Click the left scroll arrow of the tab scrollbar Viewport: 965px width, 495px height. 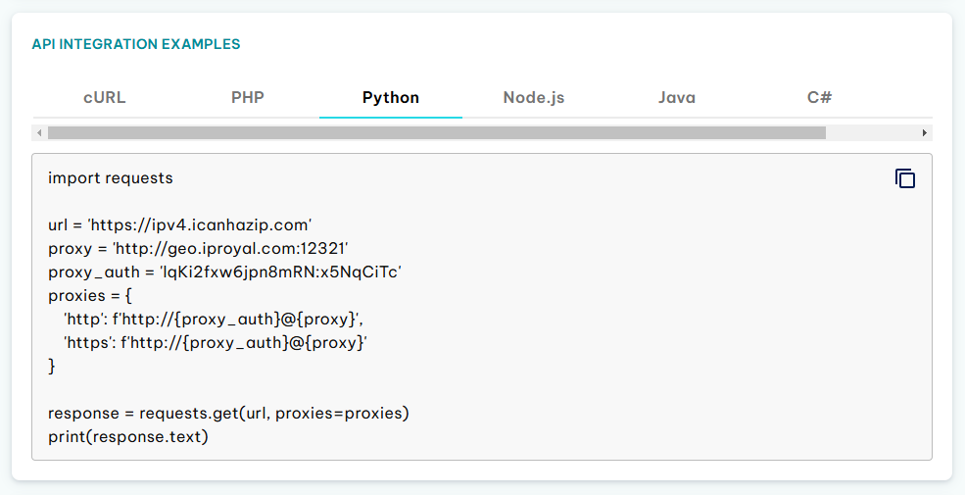(39, 133)
